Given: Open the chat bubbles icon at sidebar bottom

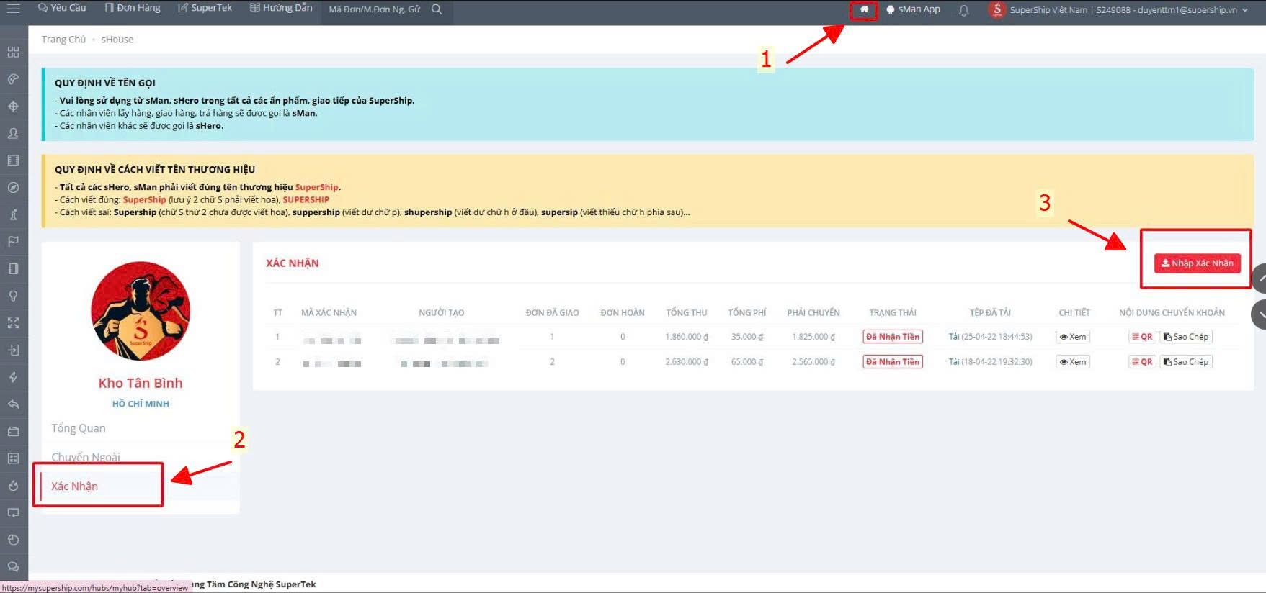Looking at the screenshot, I should [13, 567].
